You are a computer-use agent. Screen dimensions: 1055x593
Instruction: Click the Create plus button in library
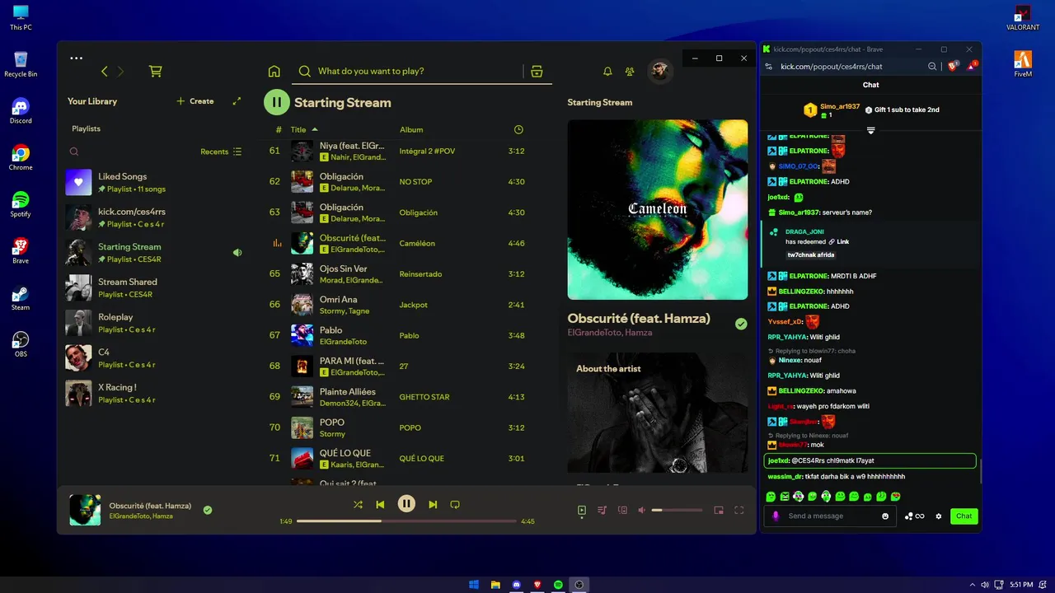(195, 101)
